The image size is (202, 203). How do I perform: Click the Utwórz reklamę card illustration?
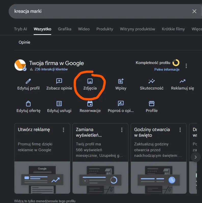pyautogui.click(x=42, y=177)
